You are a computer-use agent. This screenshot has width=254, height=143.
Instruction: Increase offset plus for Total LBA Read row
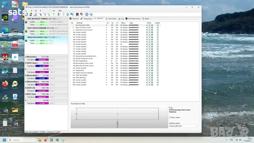coord(152,78)
